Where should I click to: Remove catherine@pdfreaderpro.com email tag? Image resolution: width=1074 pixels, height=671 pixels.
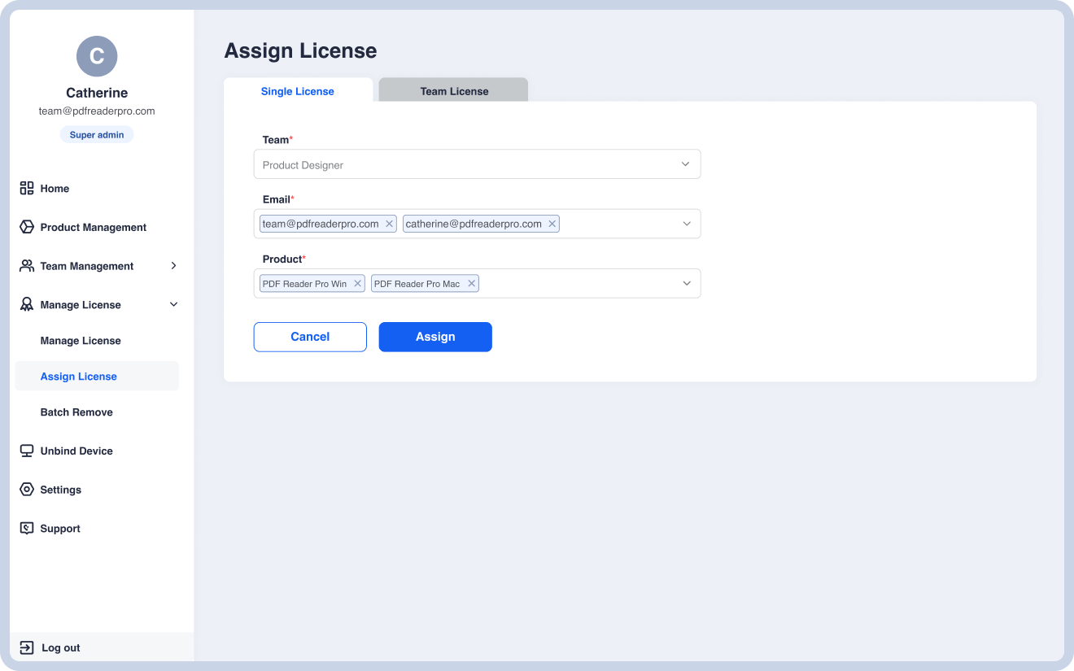[x=552, y=224]
